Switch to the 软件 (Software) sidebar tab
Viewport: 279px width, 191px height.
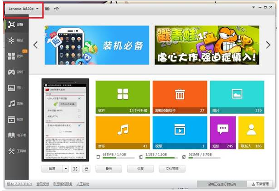(15, 56)
